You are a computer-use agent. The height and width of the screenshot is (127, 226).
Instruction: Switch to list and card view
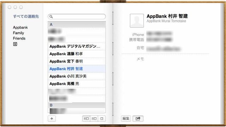[94, 119]
